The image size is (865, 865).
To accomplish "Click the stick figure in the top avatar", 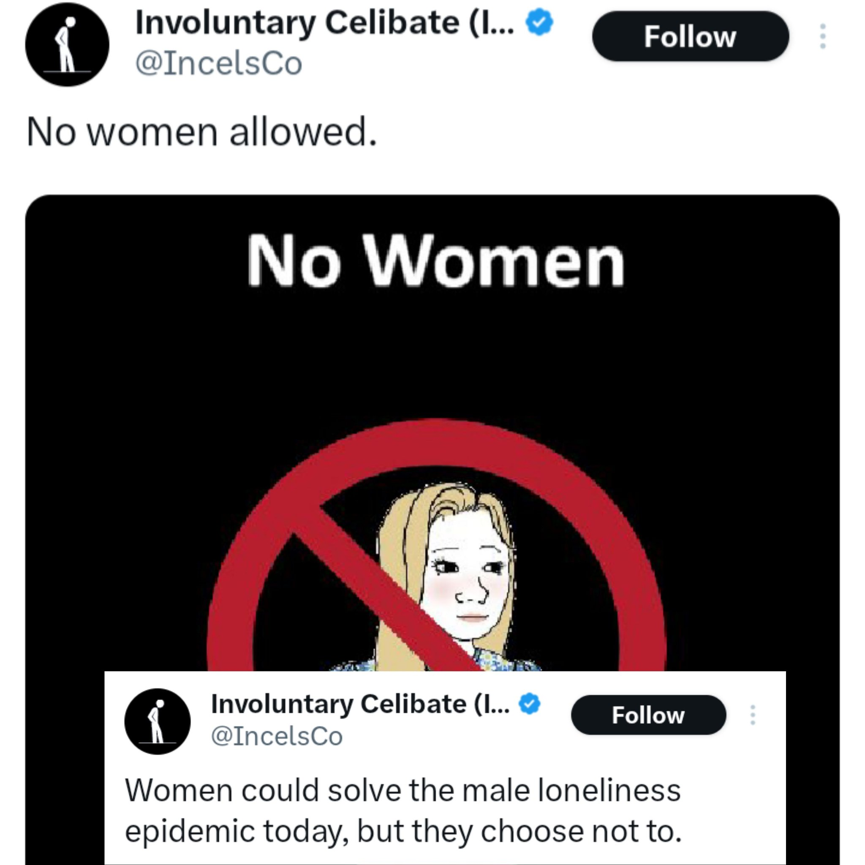I will [66, 45].
